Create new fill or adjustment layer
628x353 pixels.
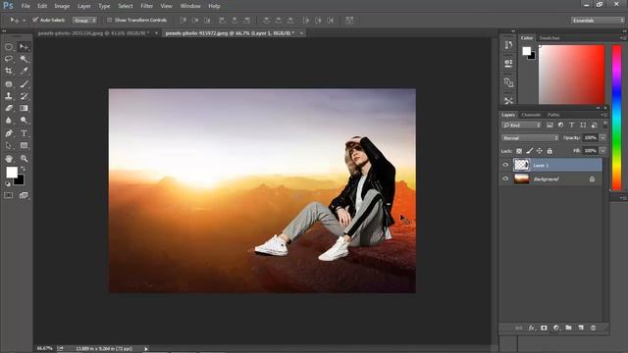tap(556, 328)
